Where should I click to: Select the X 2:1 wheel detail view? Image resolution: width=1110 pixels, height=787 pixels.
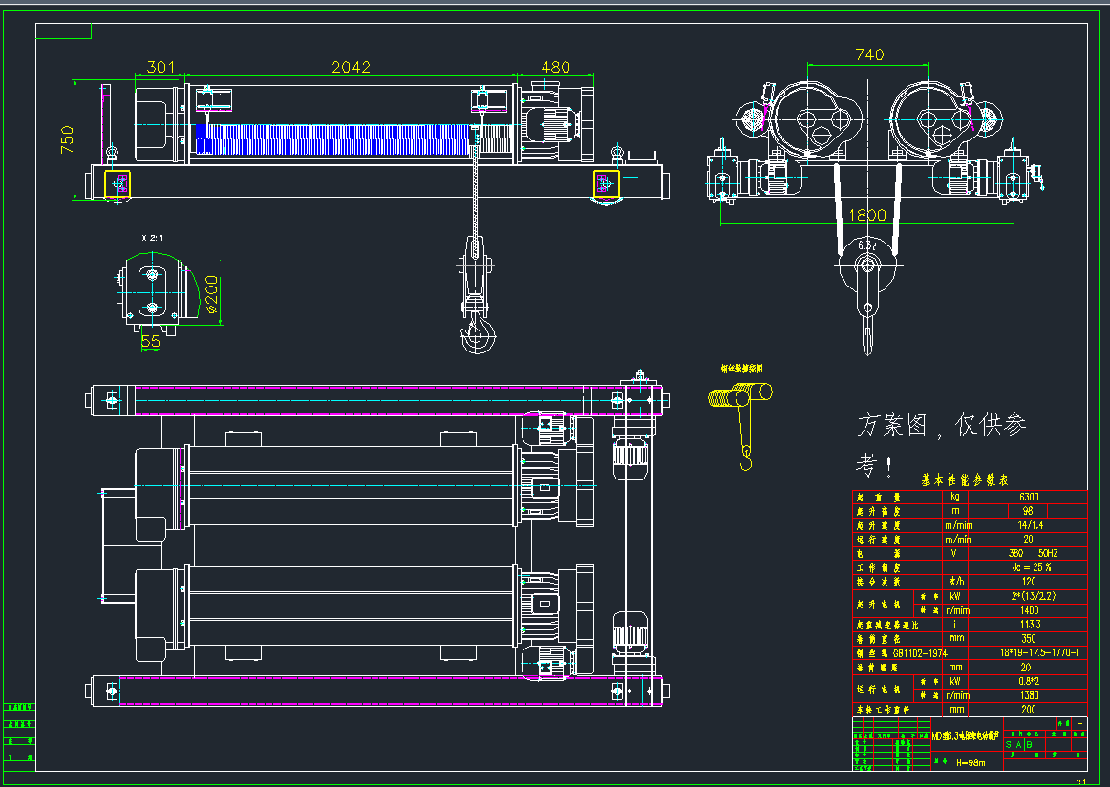pos(151,289)
